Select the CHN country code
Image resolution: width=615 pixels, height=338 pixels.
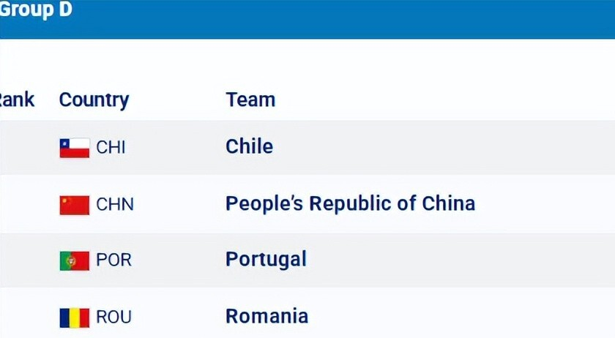pos(115,204)
